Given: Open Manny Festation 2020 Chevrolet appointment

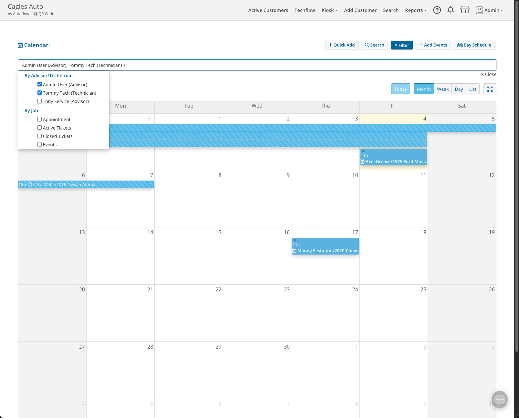Looking at the screenshot, I should 325,246.
